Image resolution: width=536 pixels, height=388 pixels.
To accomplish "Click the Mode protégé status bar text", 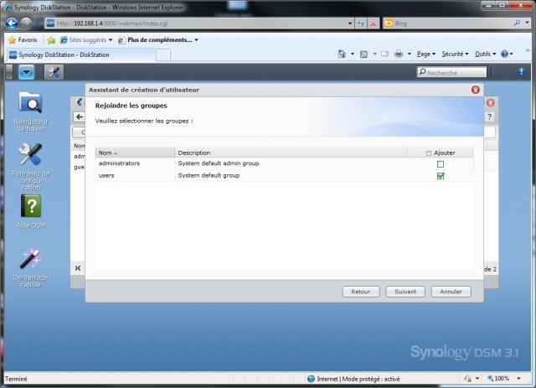I will pyautogui.click(x=371, y=379).
